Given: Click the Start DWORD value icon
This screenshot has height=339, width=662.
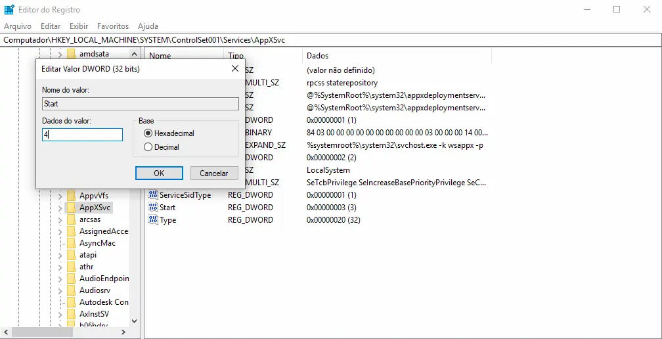Looking at the screenshot, I should (x=153, y=208).
